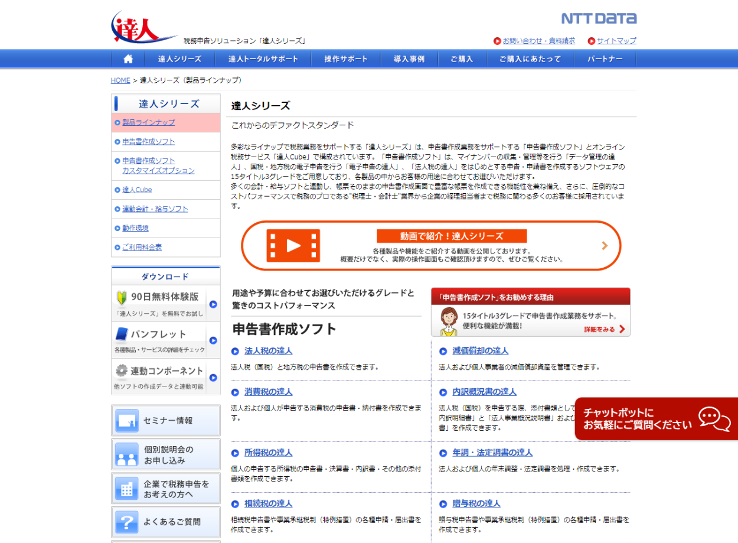Open the 達人トータルサポート menu
The image size is (738, 543).
[263, 59]
